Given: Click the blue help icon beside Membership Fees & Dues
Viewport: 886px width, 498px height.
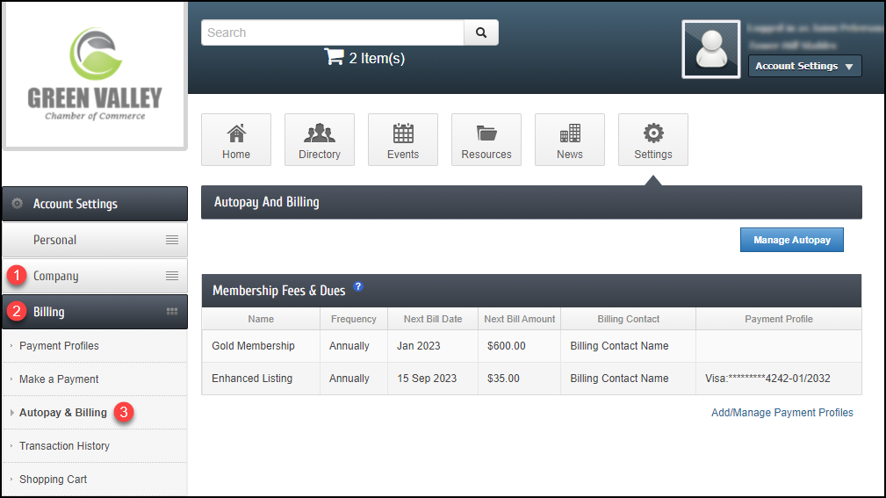Looking at the screenshot, I should [x=358, y=287].
